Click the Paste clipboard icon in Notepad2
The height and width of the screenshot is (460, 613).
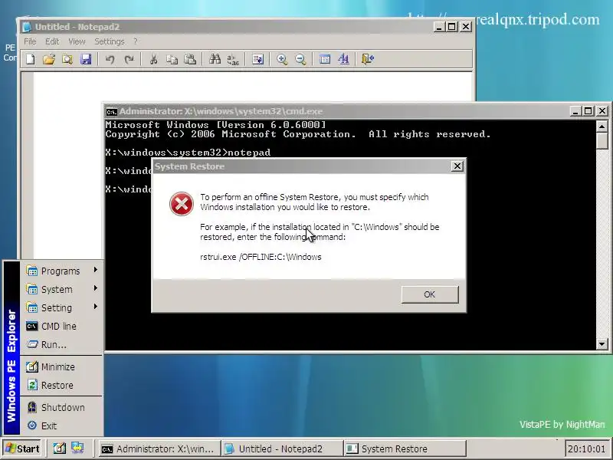pos(190,59)
